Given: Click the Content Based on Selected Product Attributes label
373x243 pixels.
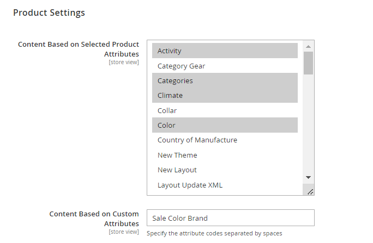Looking at the screenshot, I should coord(79,49).
